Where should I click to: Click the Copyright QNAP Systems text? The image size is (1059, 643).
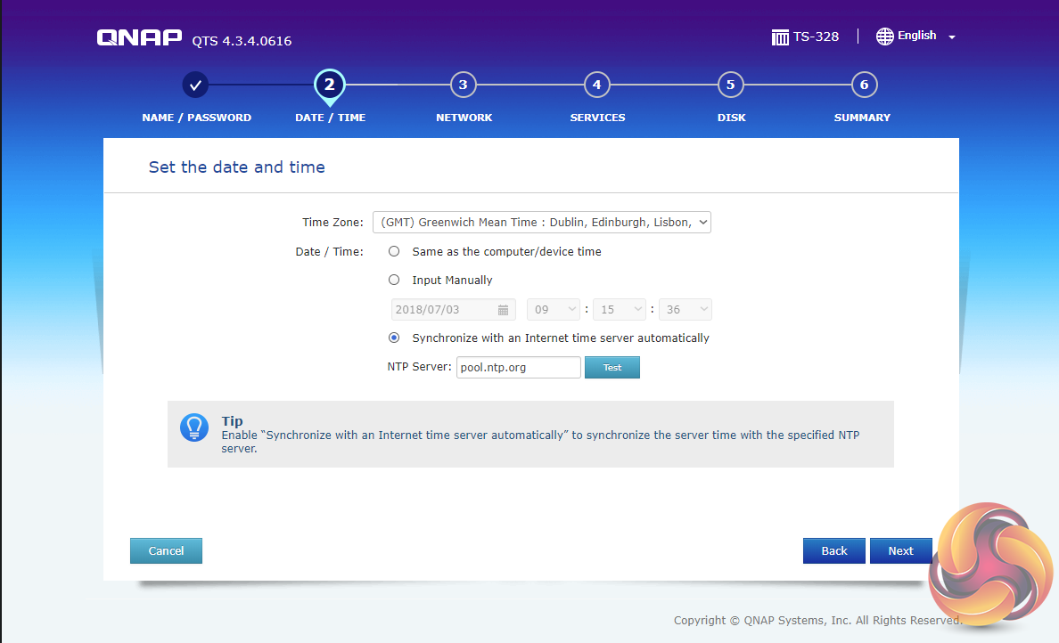818,621
